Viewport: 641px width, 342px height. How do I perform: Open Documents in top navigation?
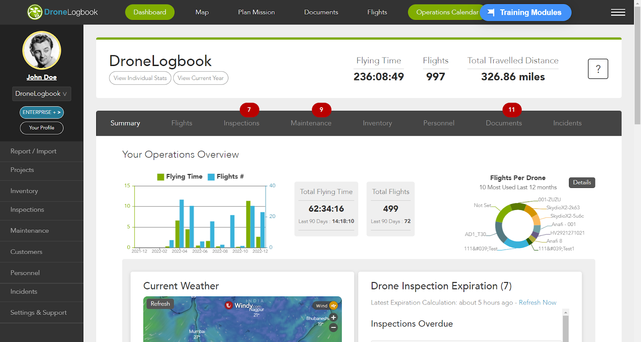[x=321, y=12]
